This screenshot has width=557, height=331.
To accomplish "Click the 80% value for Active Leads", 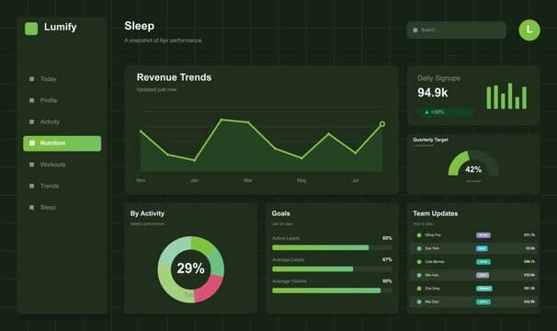I will pyautogui.click(x=387, y=238).
